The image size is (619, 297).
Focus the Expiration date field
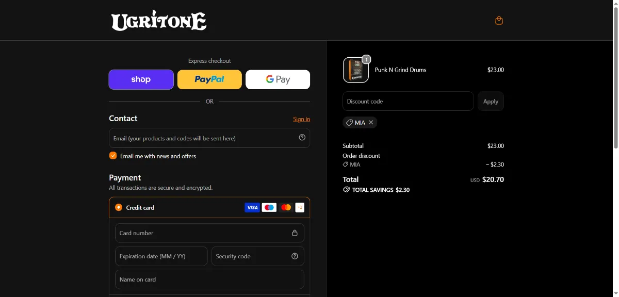click(161, 256)
